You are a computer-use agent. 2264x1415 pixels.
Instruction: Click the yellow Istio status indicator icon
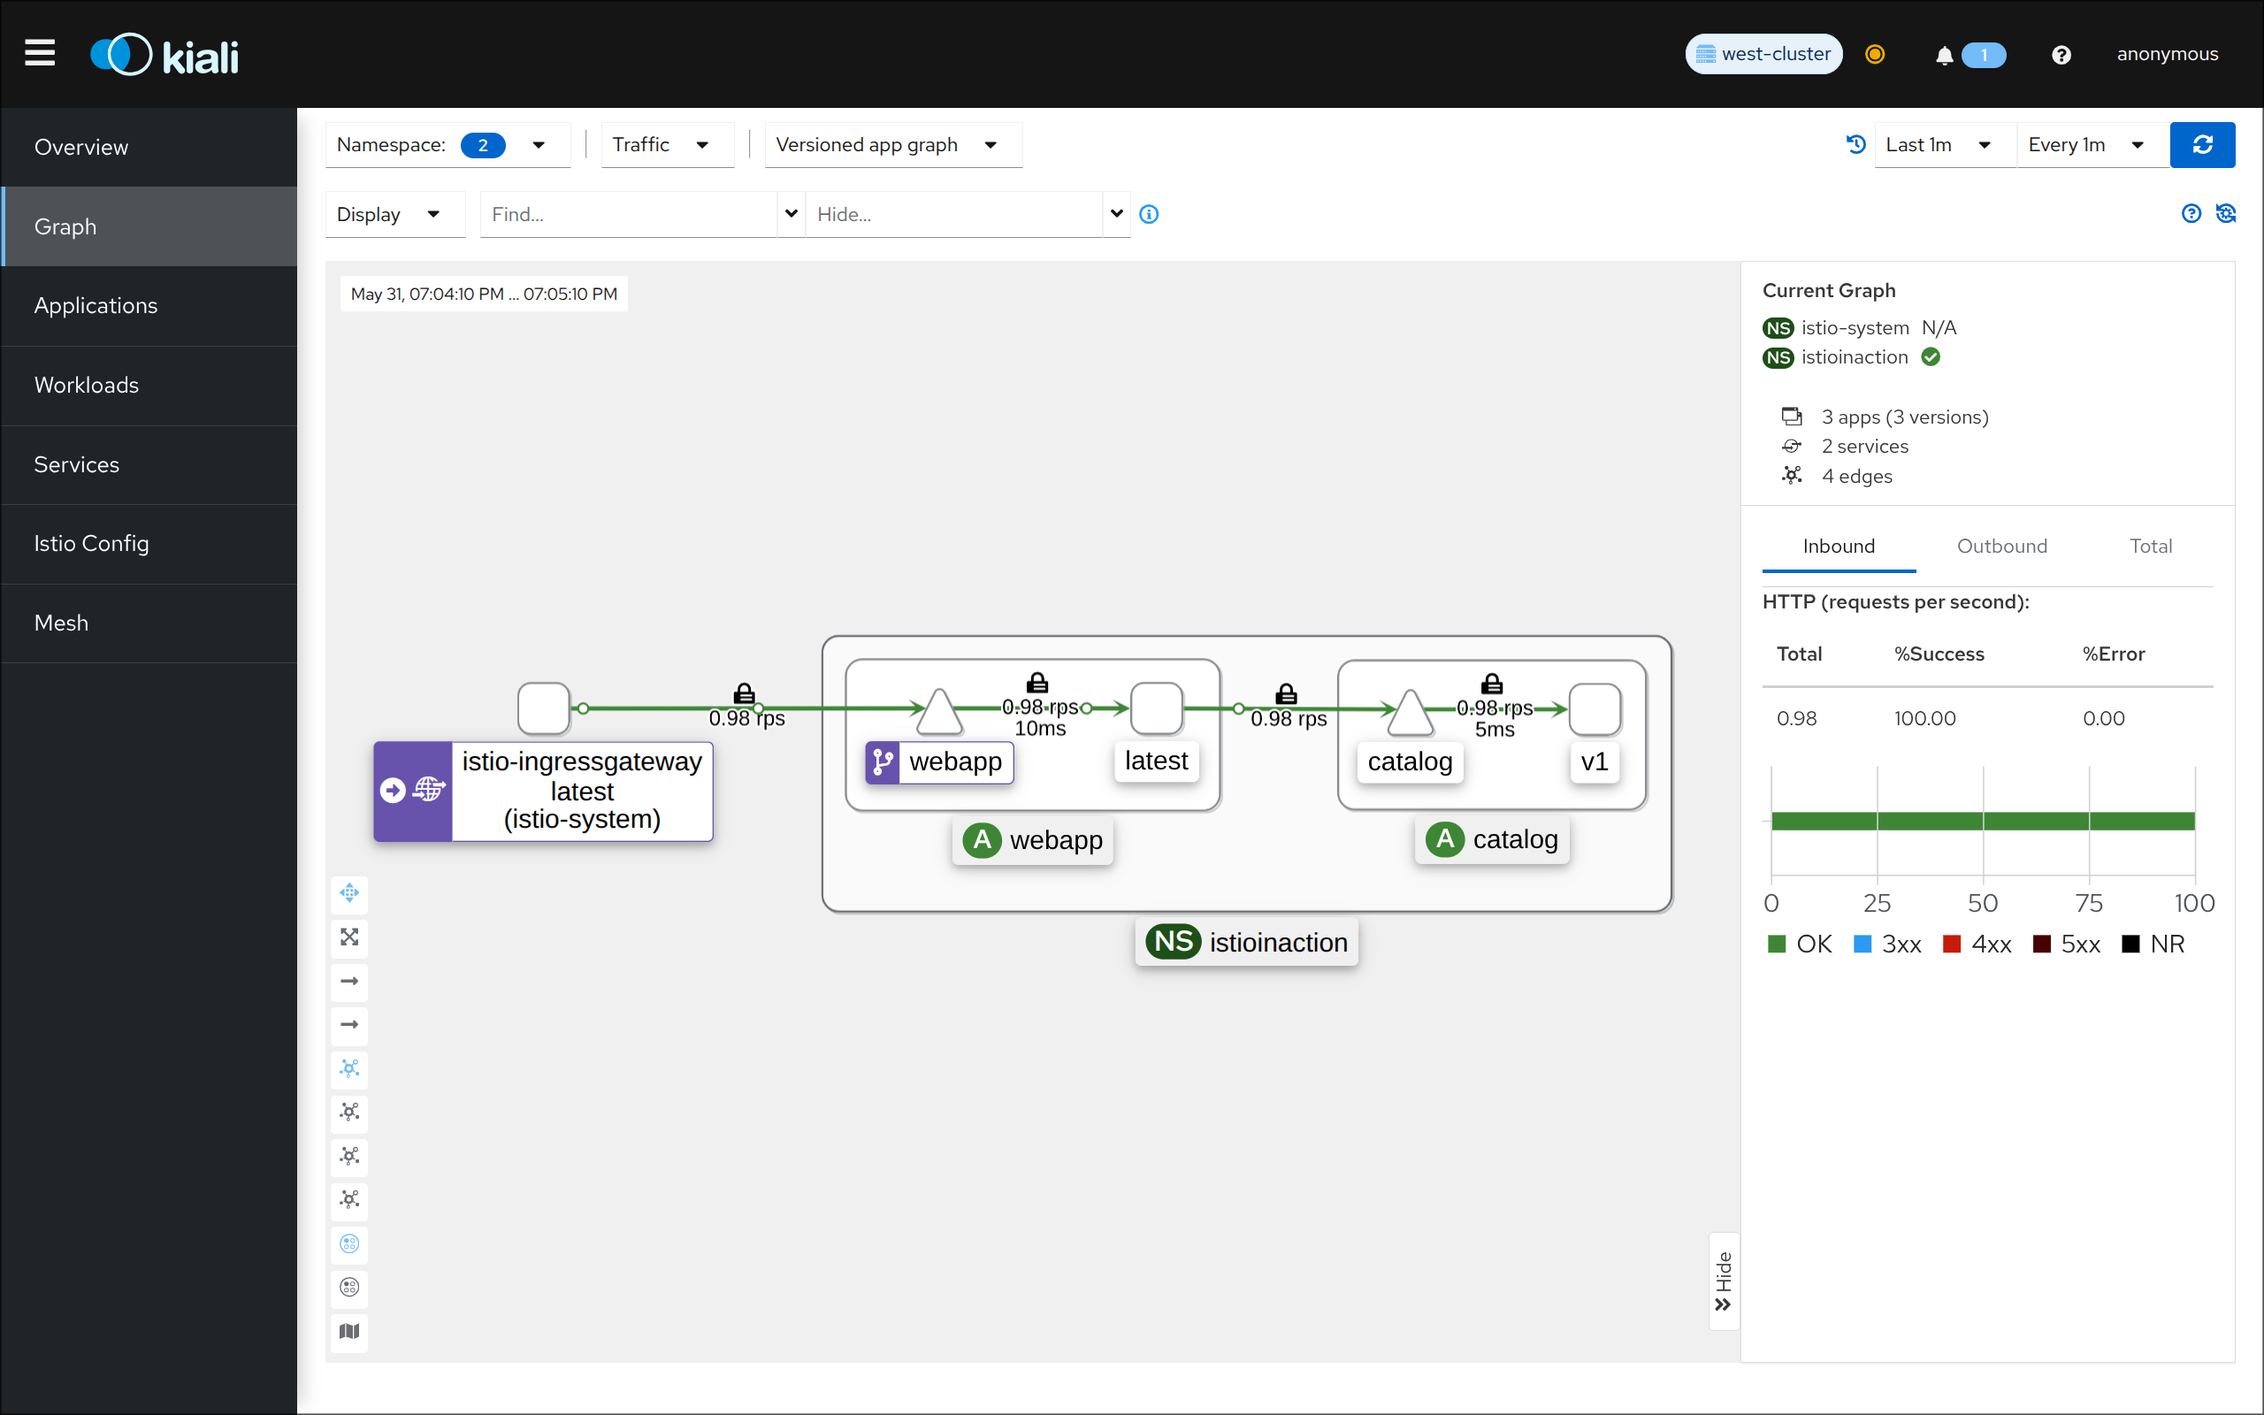pyautogui.click(x=1875, y=54)
